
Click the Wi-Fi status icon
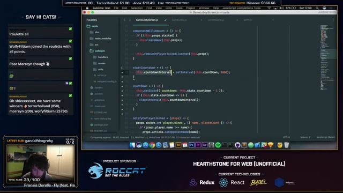(269, 8)
